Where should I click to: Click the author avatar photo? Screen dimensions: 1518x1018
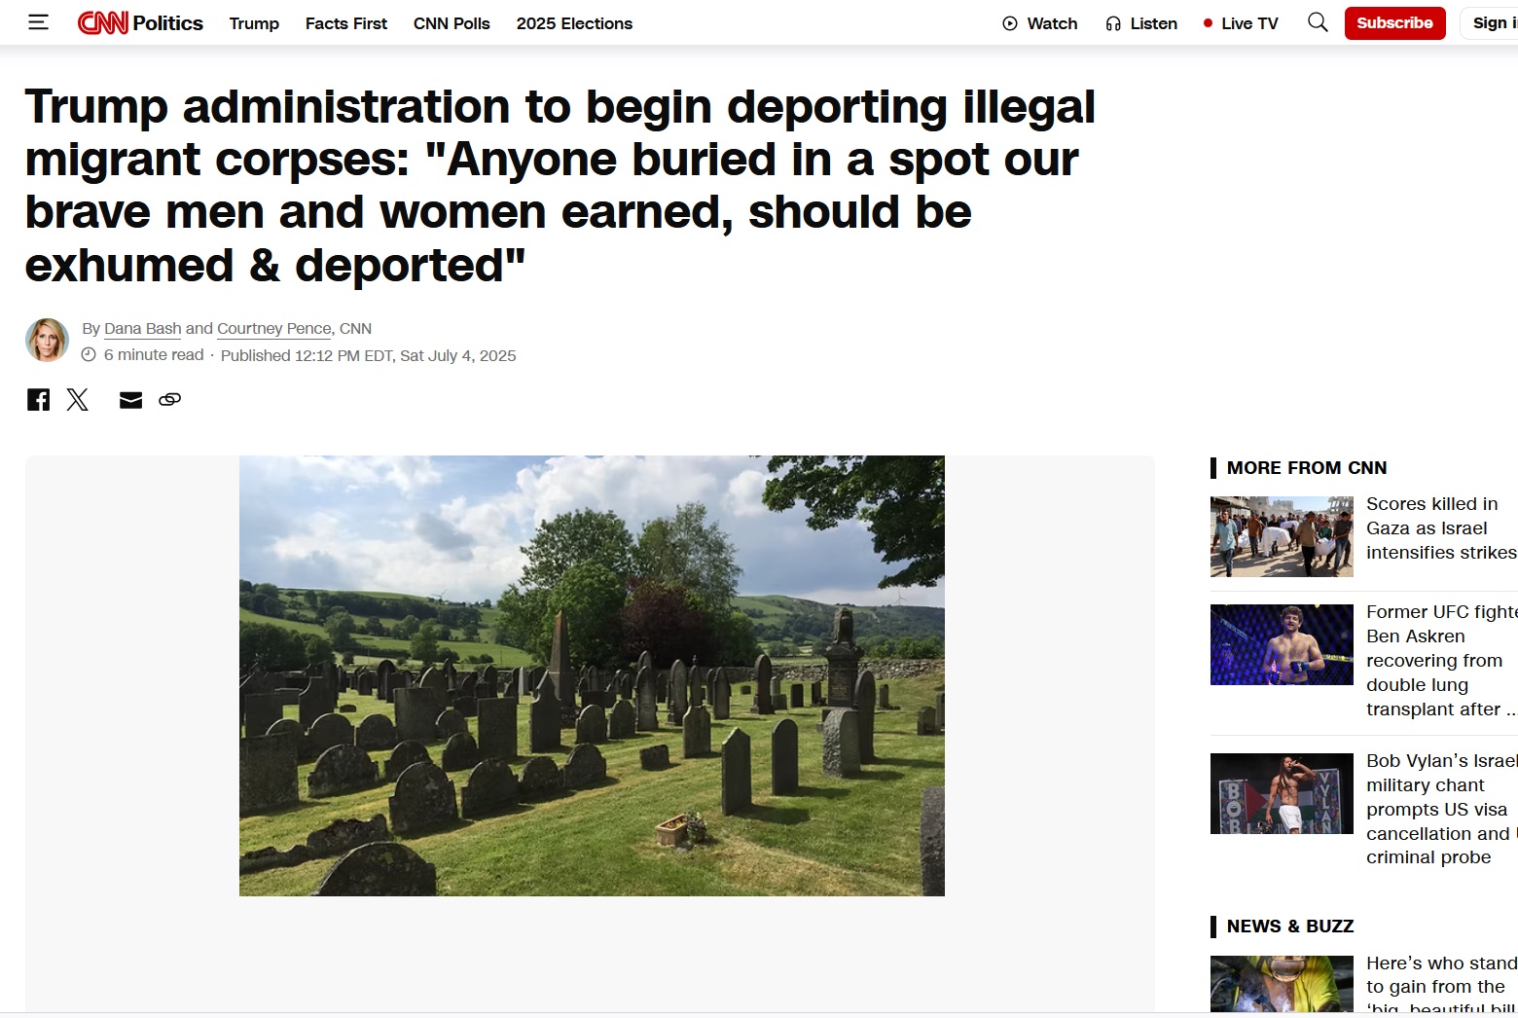point(47,341)
